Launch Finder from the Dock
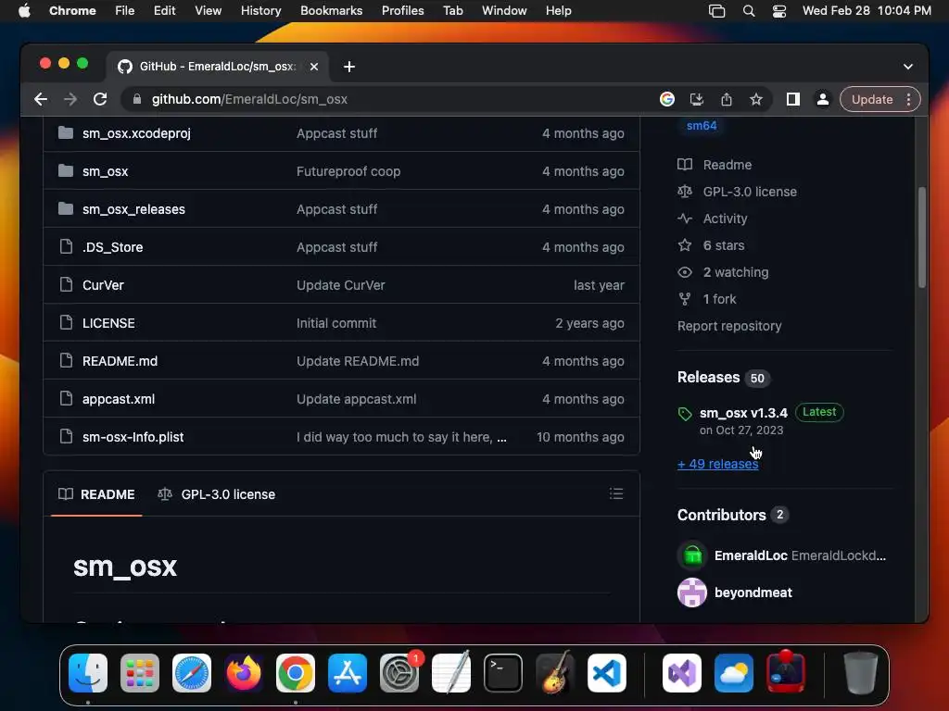 [88, 673]
